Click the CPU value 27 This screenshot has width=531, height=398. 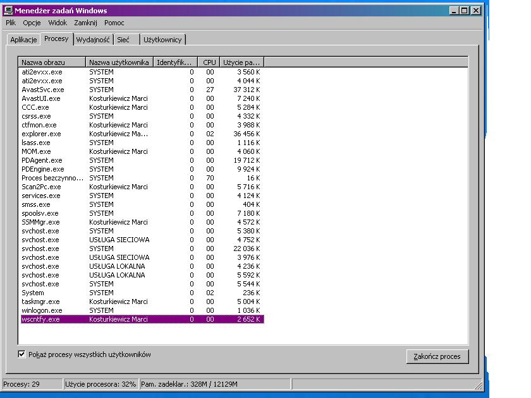[x=210, y=90]
